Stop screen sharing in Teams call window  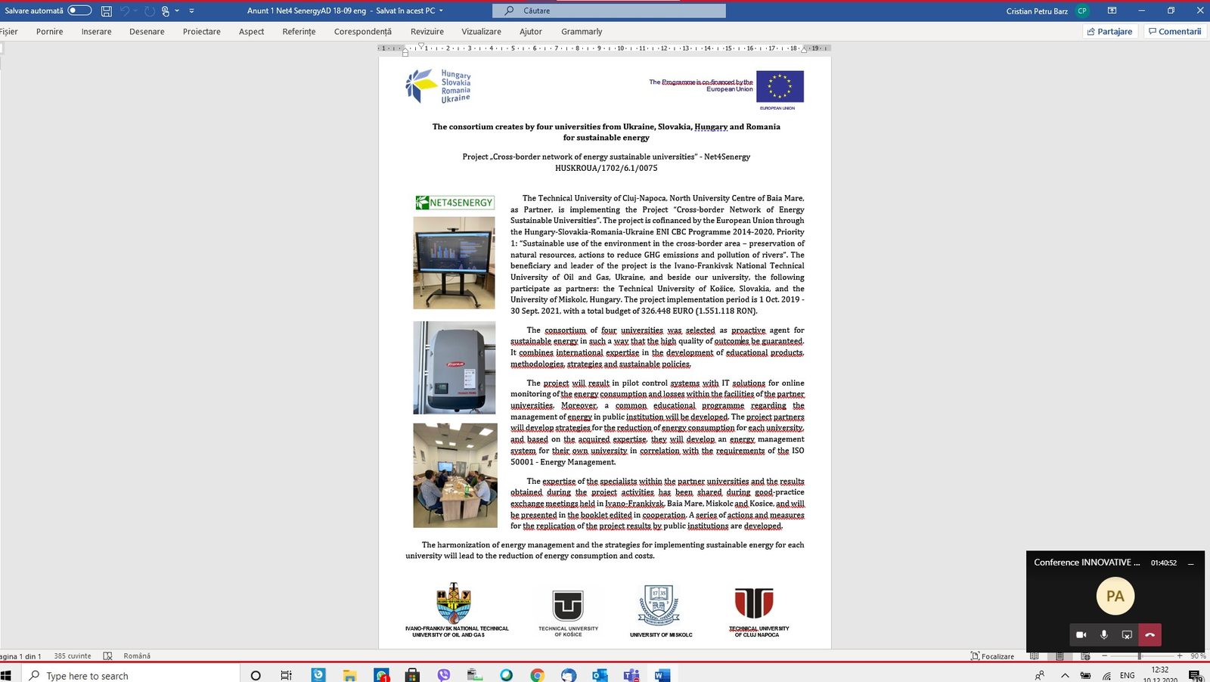point(1127,635)
